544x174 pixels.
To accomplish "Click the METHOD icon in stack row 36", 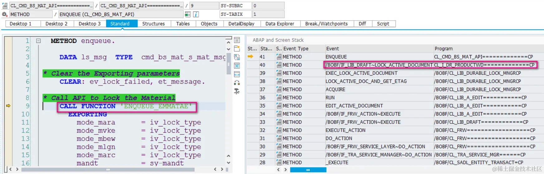I will [279, 98].
